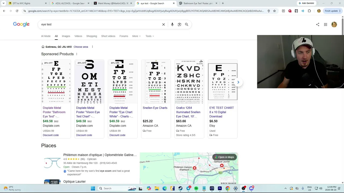Open the Optique Laurier place result
344x193 pixels.
74,181
